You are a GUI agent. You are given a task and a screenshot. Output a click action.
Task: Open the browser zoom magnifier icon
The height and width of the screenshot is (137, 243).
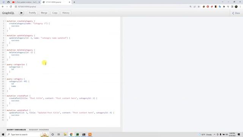[191, 7]
